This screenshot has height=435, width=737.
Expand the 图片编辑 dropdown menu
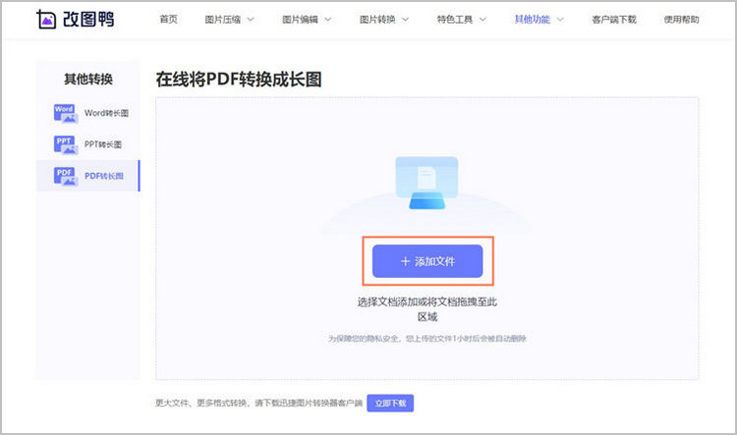coord(306,20)
